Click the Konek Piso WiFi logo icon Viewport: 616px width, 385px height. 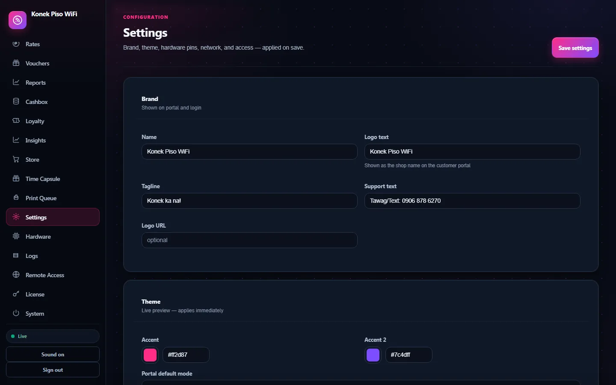[18, 20]
